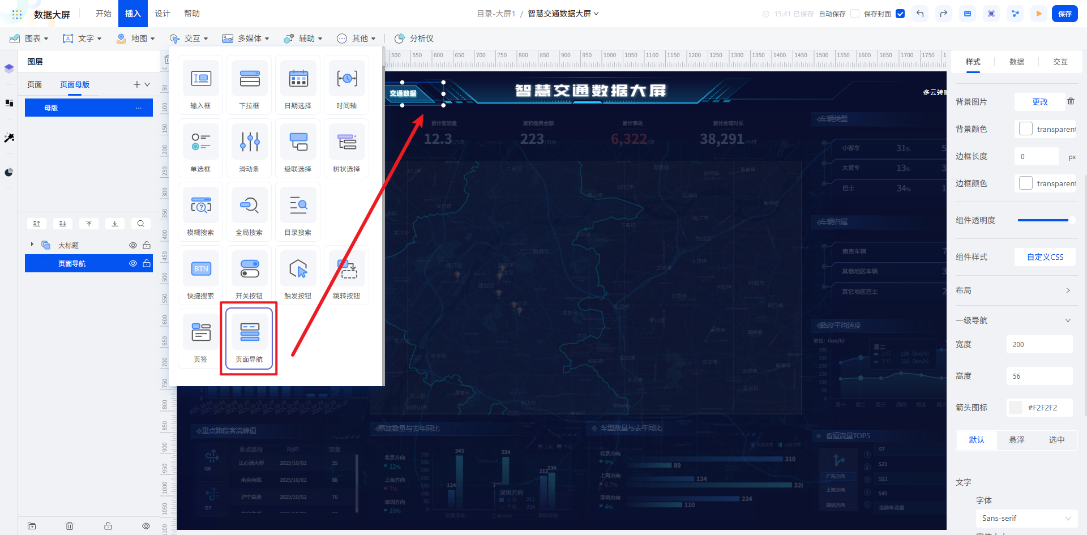Select the 悬浮 hover state tab
Viewport: 1087px width, 535px height.
pos(1017,440)
